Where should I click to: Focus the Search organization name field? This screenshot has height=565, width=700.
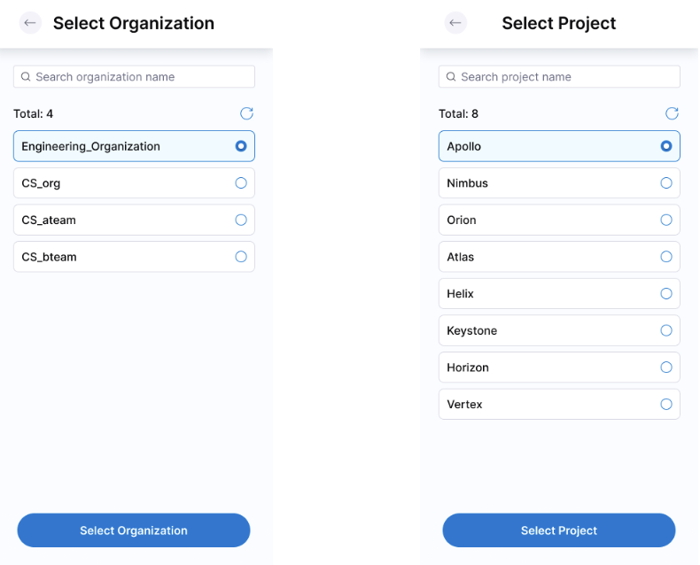(x=142, y=77)
